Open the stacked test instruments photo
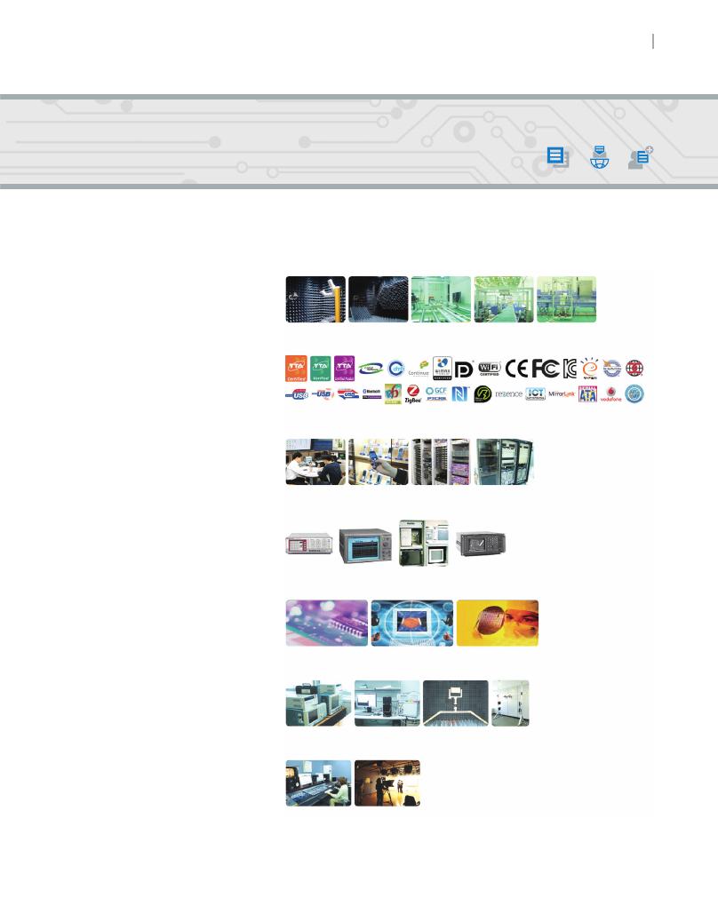Screen dimensions: 718x906 click(318, 703)
